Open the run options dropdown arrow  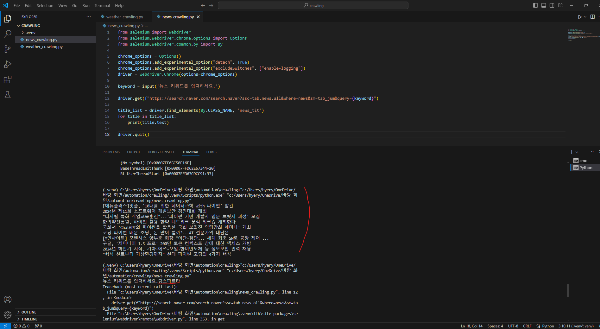pyautogui.click(x=585, y=17)
